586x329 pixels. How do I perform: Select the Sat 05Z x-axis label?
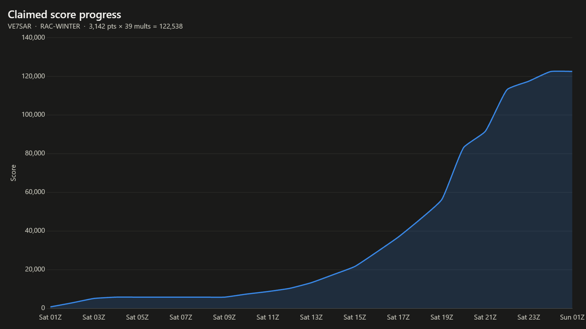pyautogui.click(x=137, y=317)
